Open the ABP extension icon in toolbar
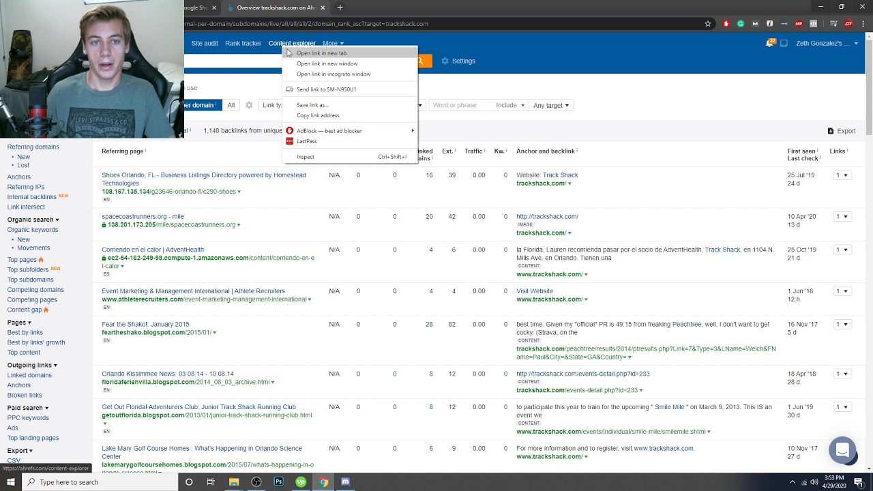This screenshot has width=873, height=491. [x=799, y=24]
